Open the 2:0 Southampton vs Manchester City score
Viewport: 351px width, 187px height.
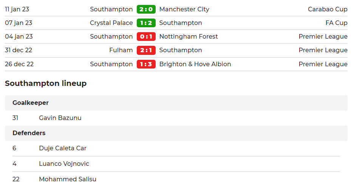[x=146, y=9]
